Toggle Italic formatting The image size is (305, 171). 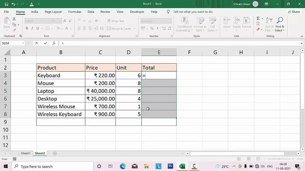pos(32,28)
